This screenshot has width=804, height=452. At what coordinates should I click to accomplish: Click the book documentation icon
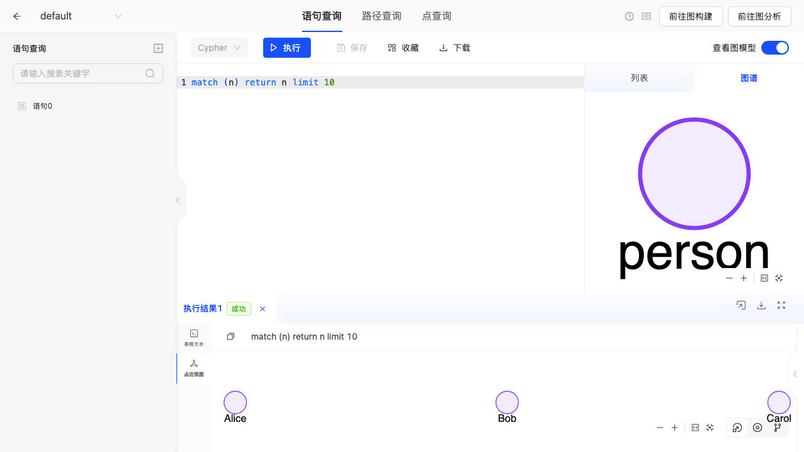pyautogui.click(x=646, y=16)
